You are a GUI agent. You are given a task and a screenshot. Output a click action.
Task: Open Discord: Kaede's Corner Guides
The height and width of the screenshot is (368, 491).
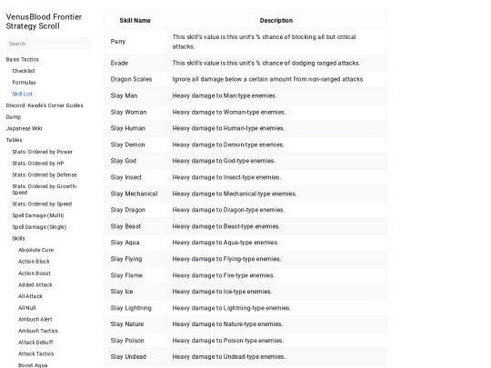click(45, 105)
